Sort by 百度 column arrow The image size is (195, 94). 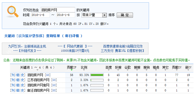click(109, 70)
